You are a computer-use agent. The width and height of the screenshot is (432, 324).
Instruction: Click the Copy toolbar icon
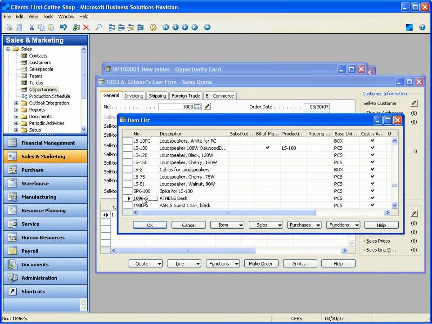tap(41, 27)
